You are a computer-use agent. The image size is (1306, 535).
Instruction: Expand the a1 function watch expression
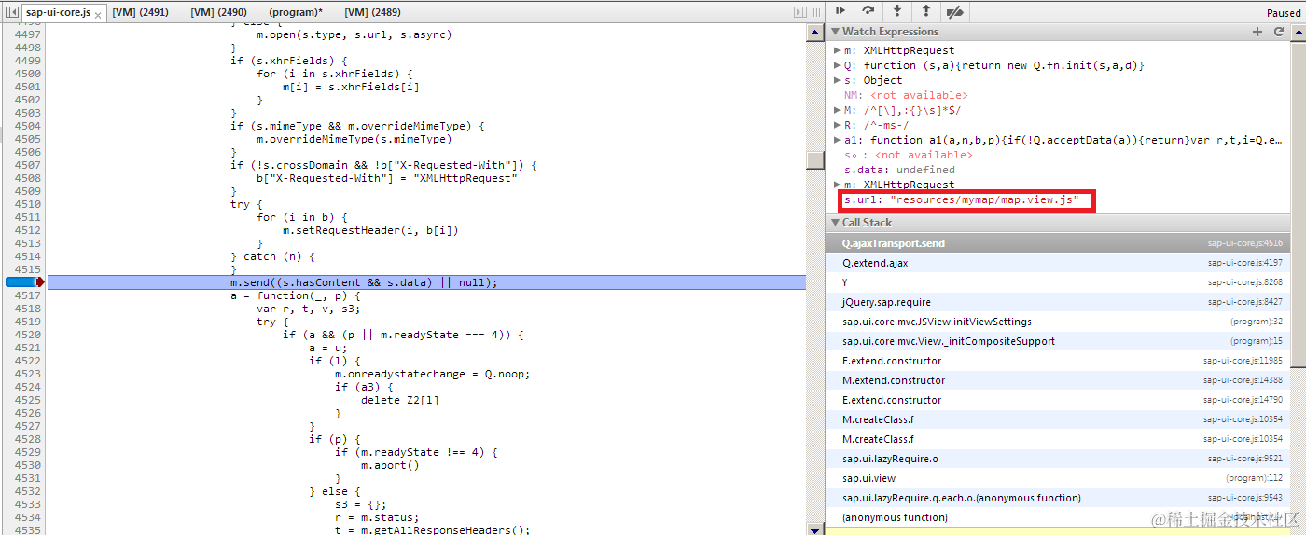point(837,140)
